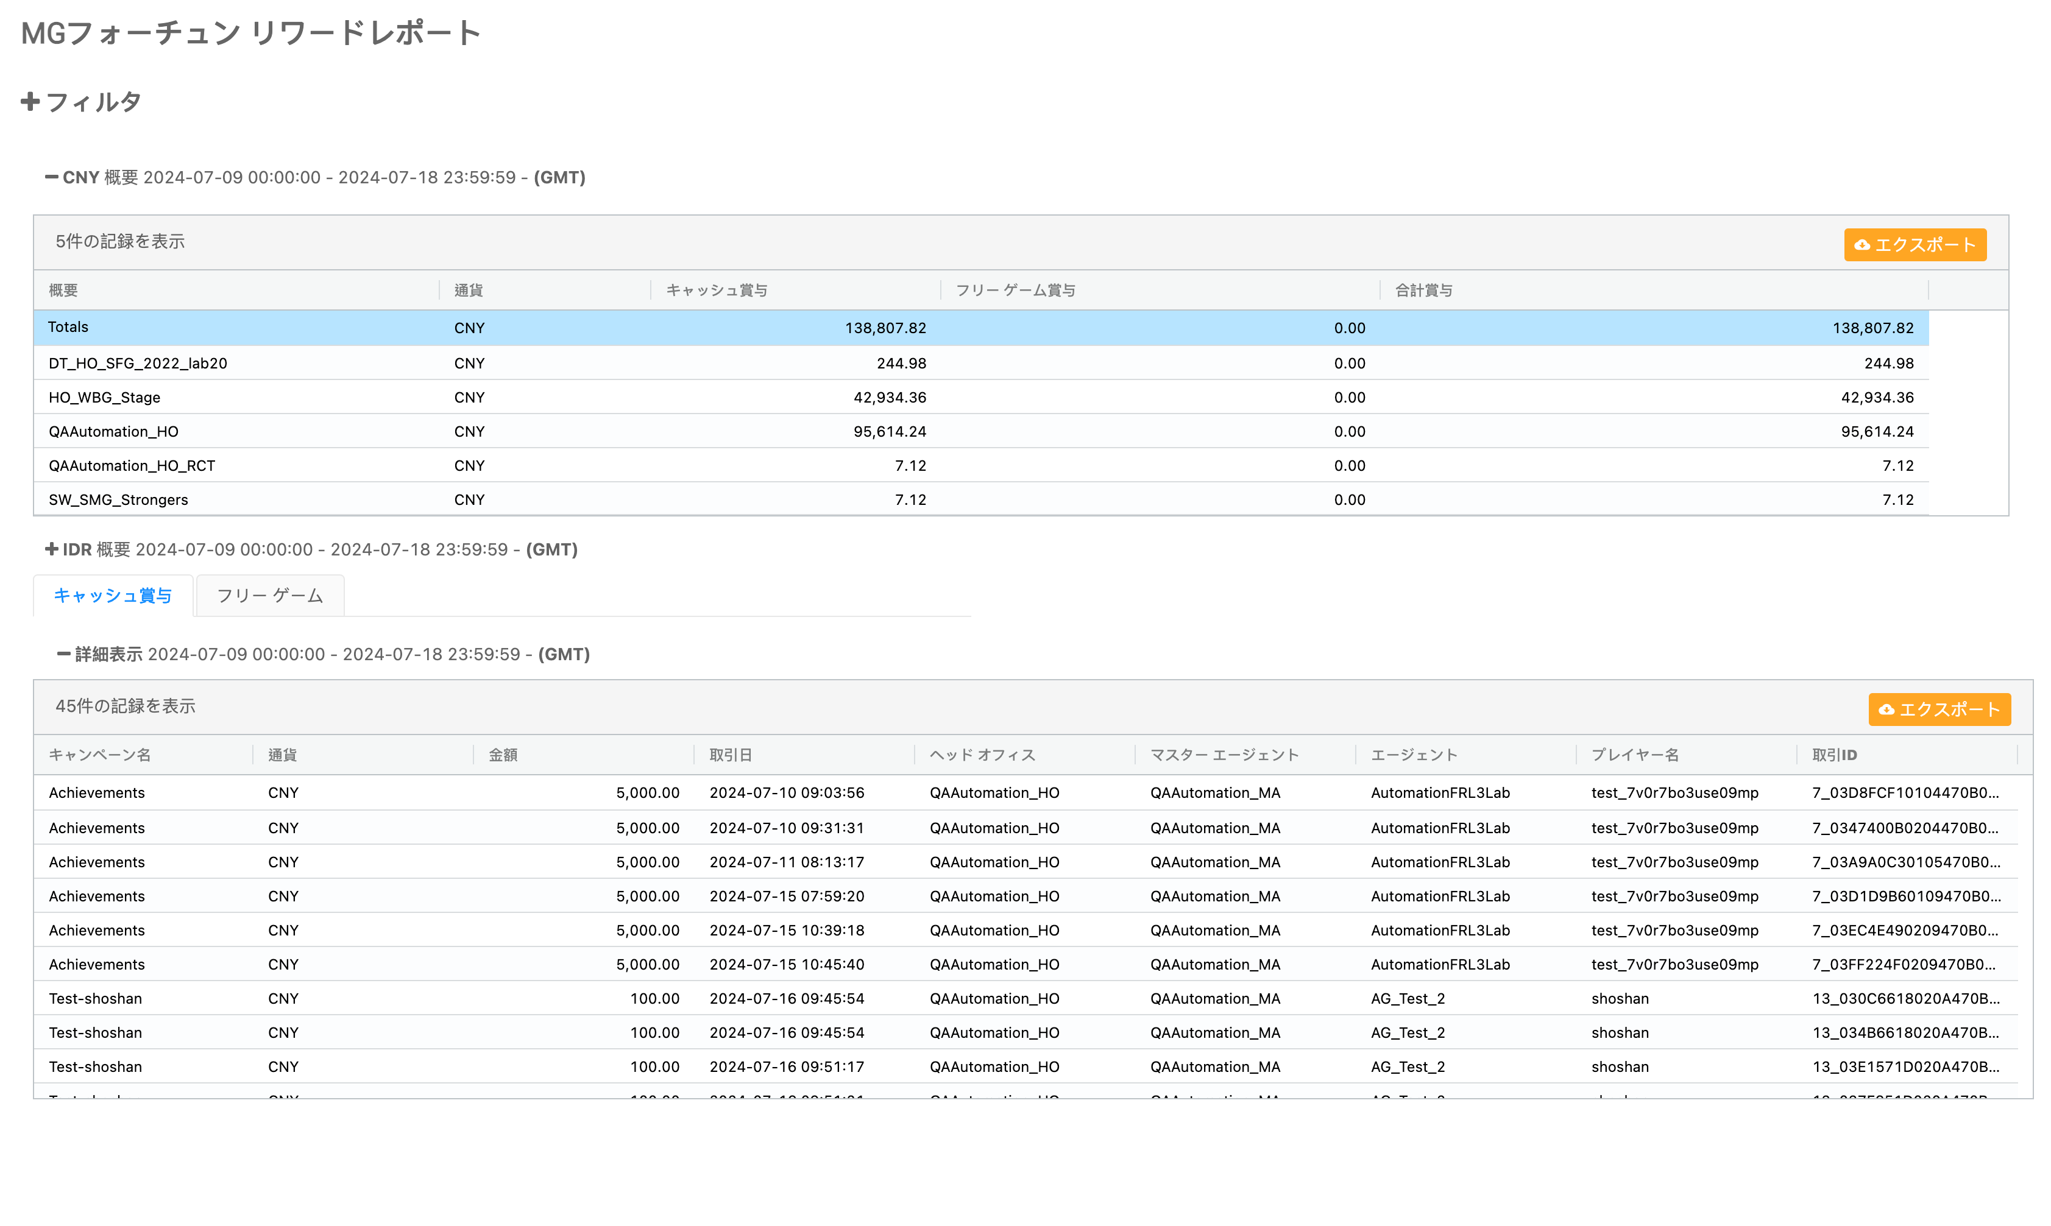Select the Totals summary row

[x=68, y=328]
